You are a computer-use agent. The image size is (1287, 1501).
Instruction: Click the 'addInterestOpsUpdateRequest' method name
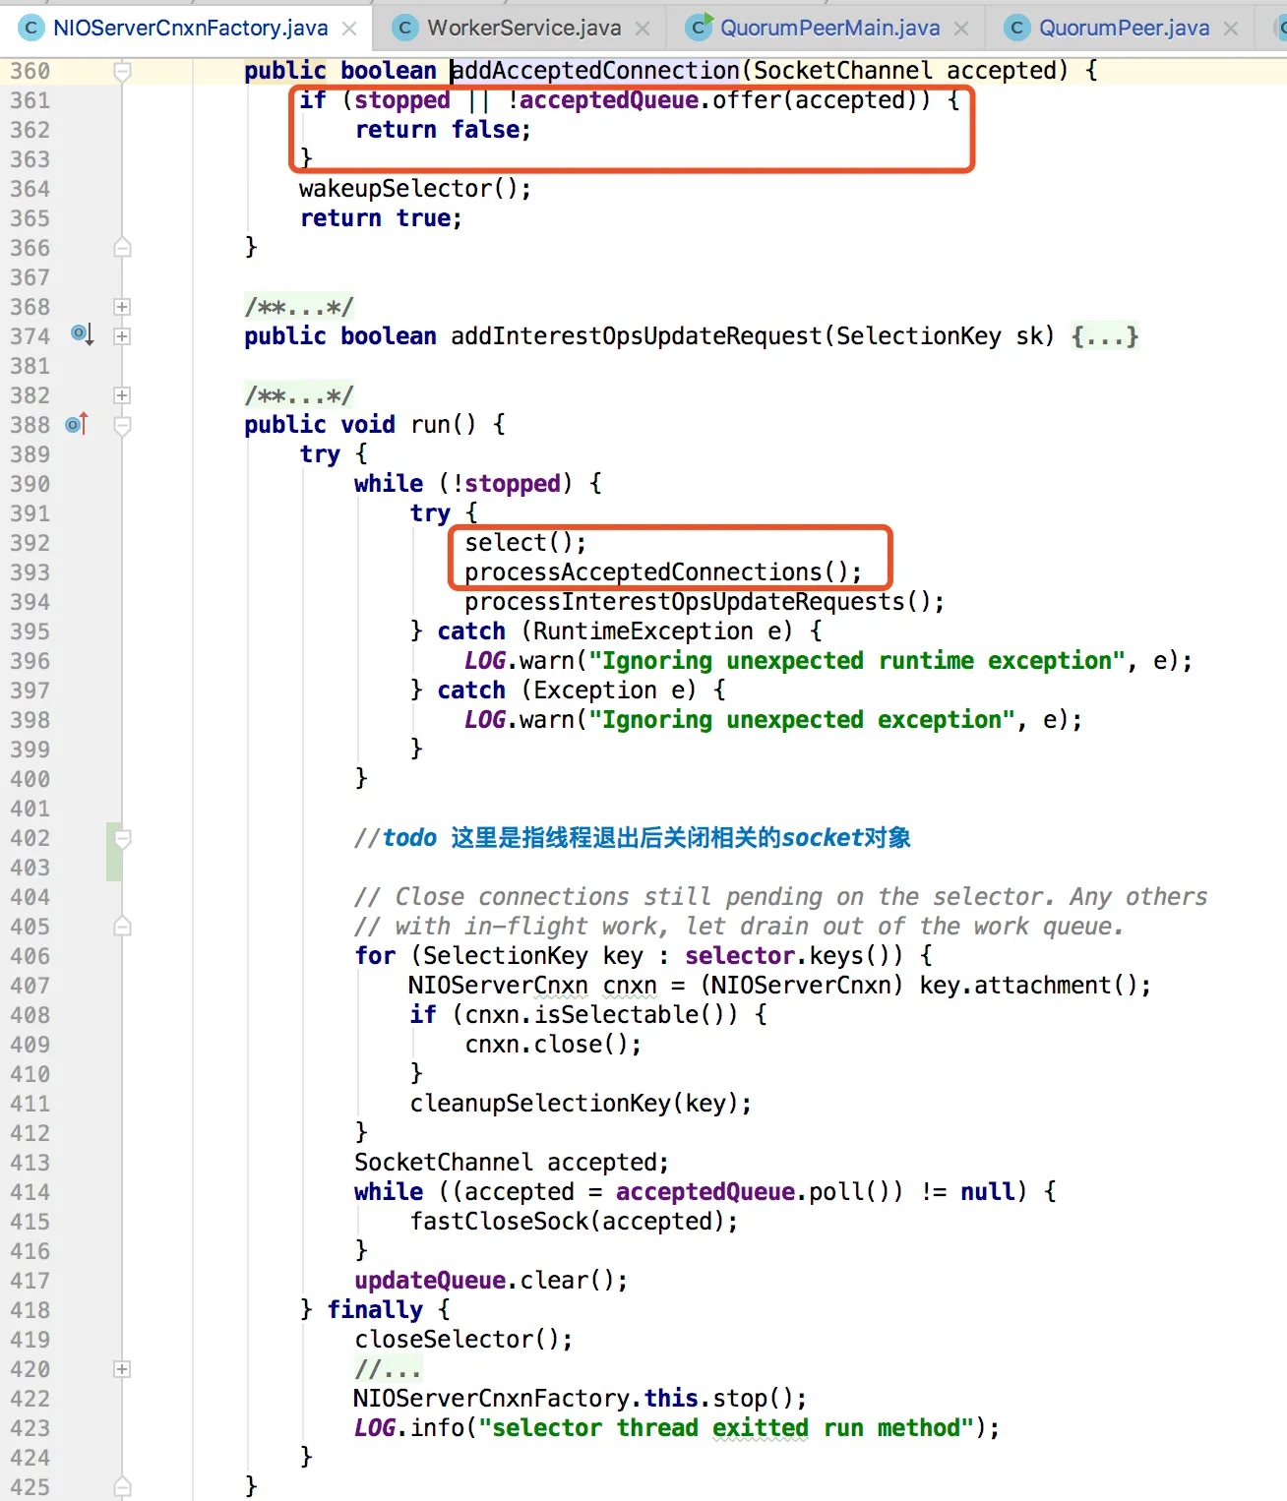637,336
